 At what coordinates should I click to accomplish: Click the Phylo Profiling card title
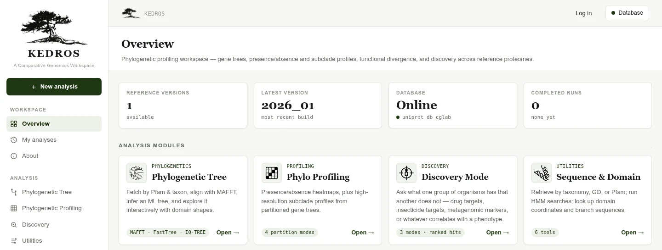click(318, 177)
